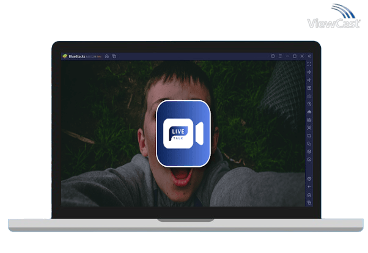Screen dimensions: 368x253
Task: Click the Live Talk app icon
Action: coord(183,134)
